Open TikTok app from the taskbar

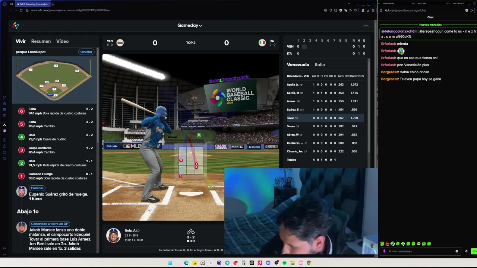(x=260, y=263)
